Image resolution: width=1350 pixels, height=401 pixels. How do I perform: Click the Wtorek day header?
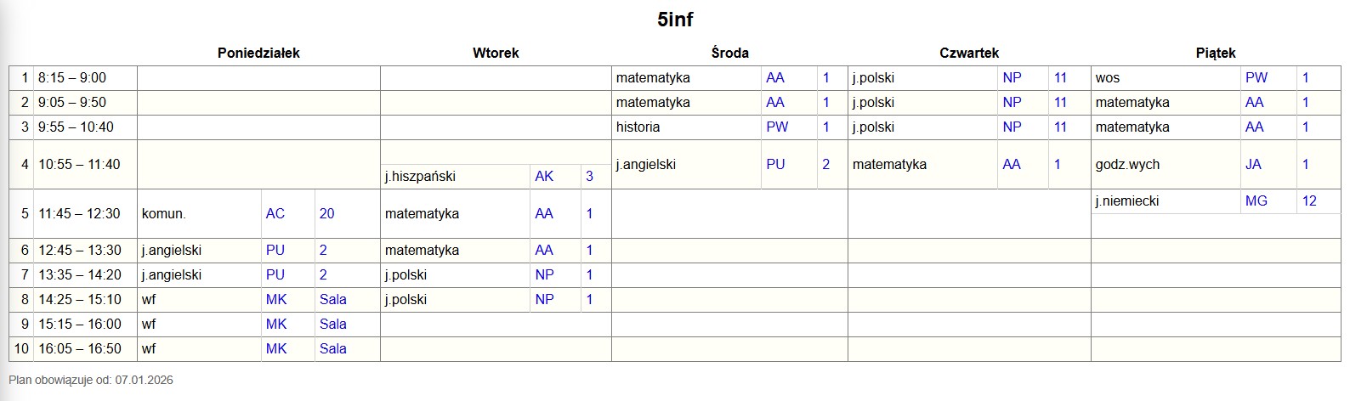pos(496,53)
